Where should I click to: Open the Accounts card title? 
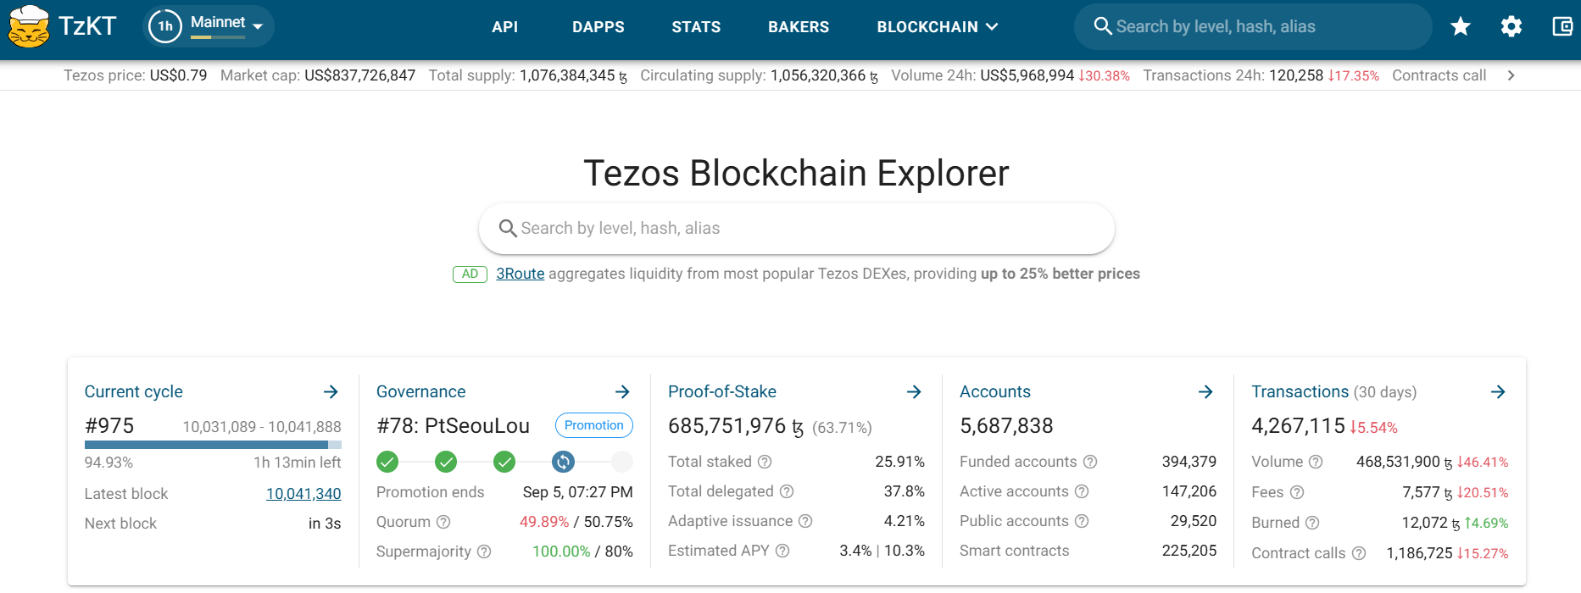click(x=995, y=391)
